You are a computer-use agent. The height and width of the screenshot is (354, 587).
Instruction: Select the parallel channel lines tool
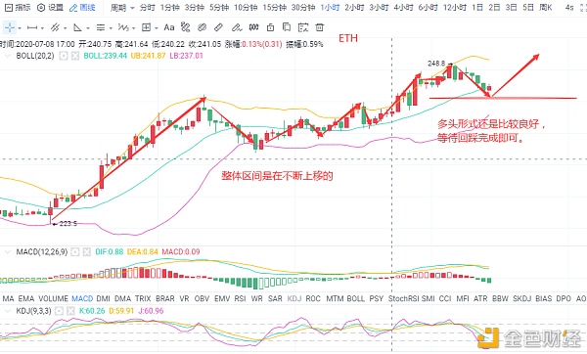[55, 27]
